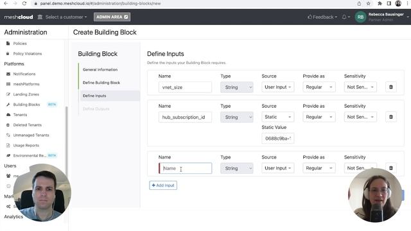411x231 pixels.
Task: Open Provide as dropdown for vnet_size
Action: (319, 87)
